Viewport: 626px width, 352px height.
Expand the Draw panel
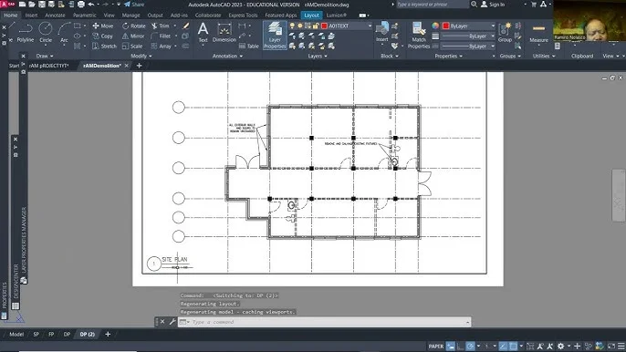point(45,56)
